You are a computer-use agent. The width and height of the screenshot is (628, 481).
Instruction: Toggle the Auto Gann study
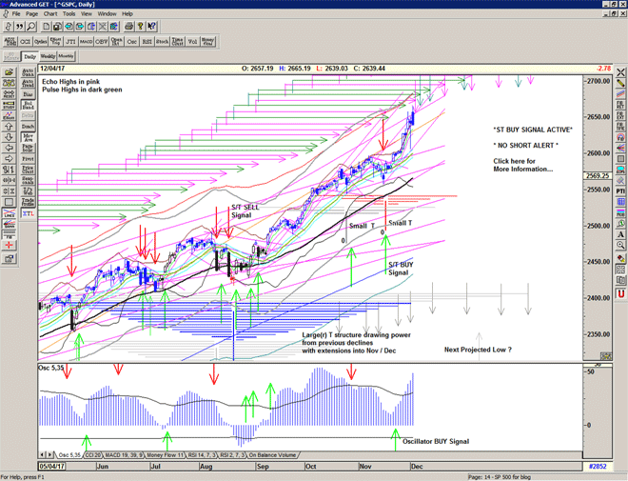[x=29, y=71]
